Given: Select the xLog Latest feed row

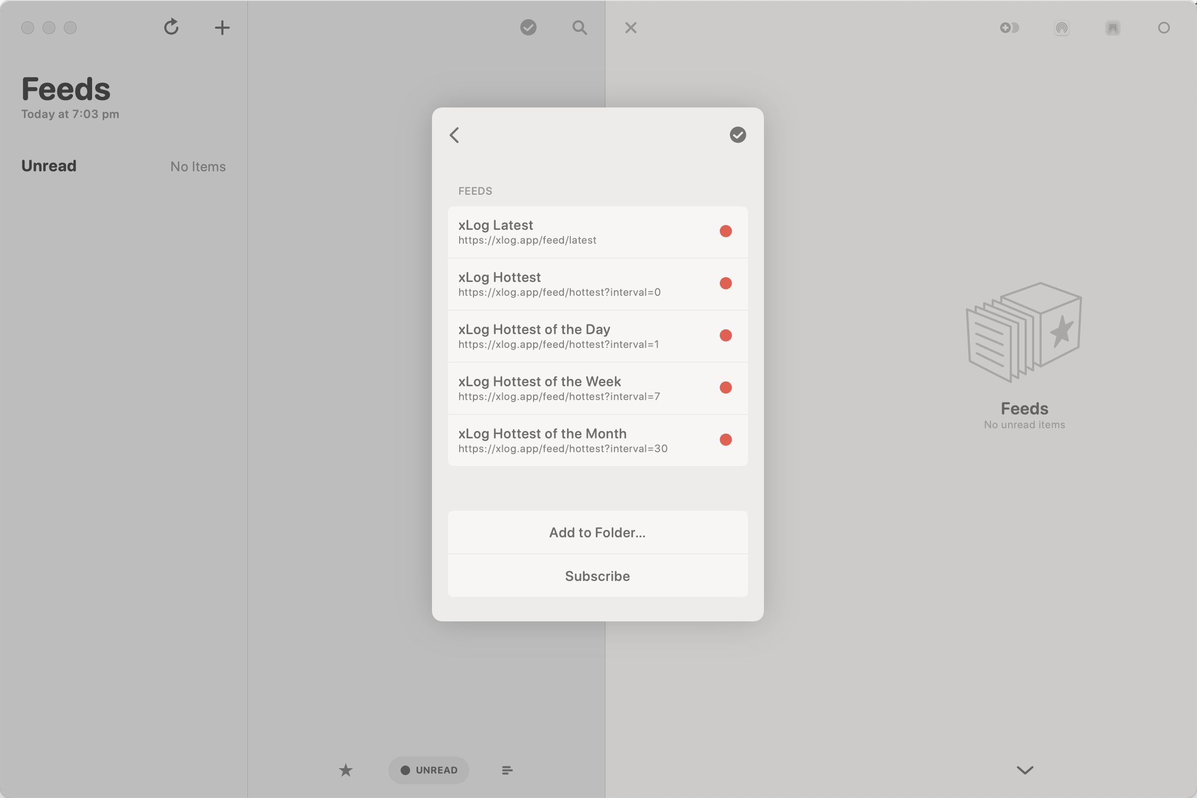Looking at the screenshot, I should [x=597, y=232].
